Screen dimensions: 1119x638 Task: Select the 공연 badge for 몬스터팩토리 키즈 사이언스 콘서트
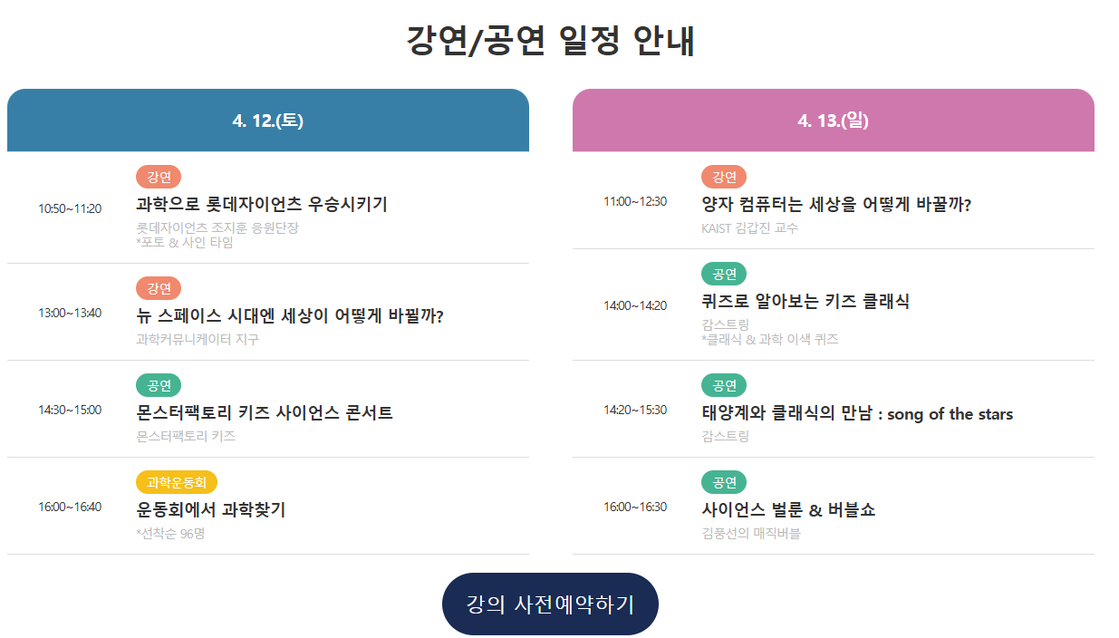coord(159,385)
